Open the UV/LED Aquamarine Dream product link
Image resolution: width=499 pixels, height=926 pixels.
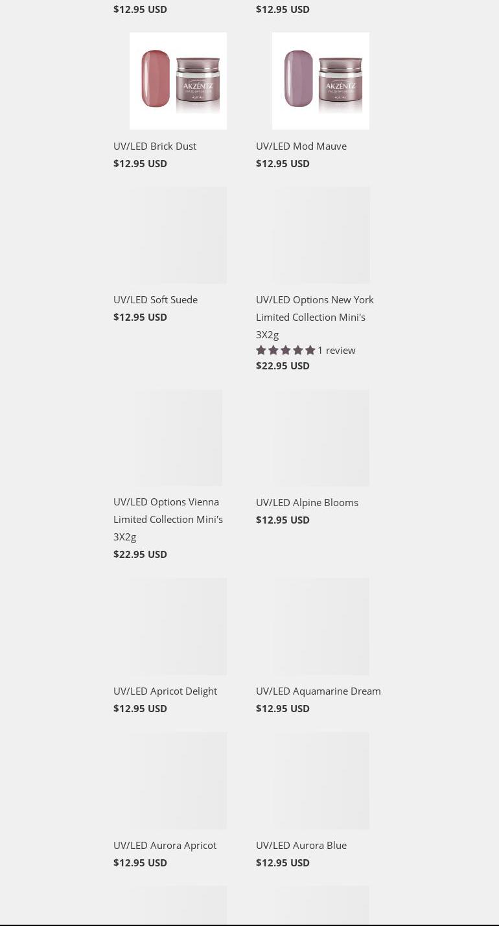coord(318,691)
